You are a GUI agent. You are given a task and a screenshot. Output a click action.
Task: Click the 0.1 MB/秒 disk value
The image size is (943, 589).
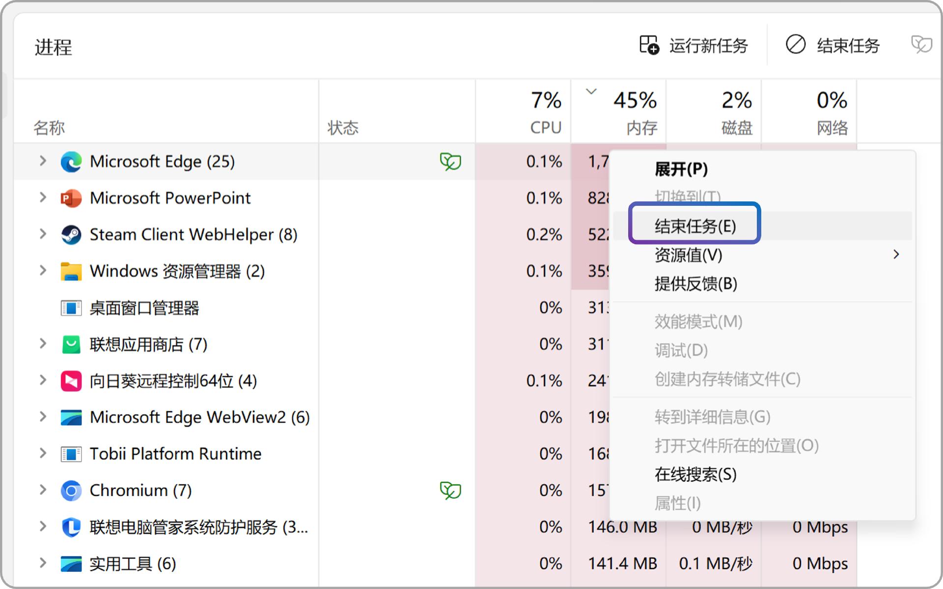715,563
